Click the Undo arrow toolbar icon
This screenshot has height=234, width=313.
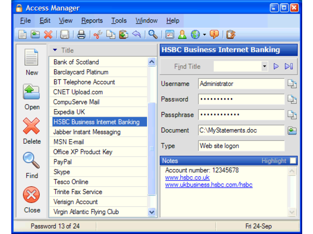click(x=137, y=34)
